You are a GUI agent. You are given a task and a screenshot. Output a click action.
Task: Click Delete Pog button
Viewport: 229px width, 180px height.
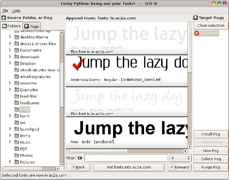point(211,159)
